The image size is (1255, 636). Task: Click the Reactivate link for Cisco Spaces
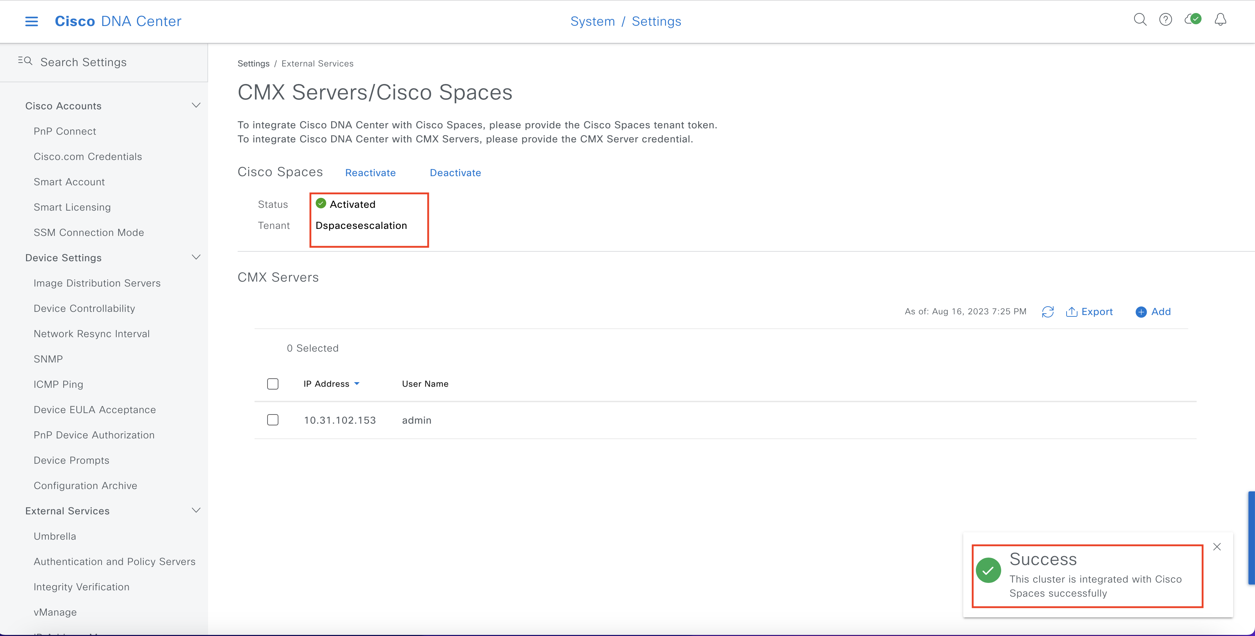370,173
